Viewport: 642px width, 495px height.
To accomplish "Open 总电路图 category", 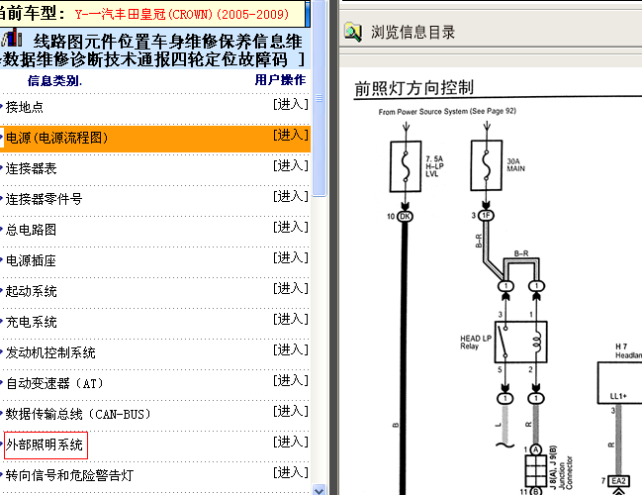I will pos(31,231).
